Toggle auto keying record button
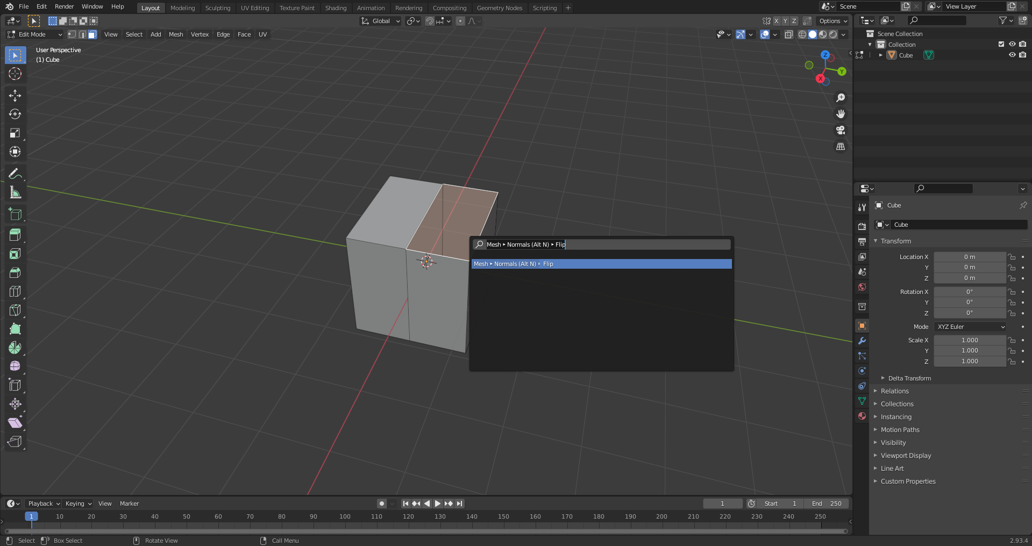The height and width of the screenshot is (546, 1032). click(x=382, y=504)
